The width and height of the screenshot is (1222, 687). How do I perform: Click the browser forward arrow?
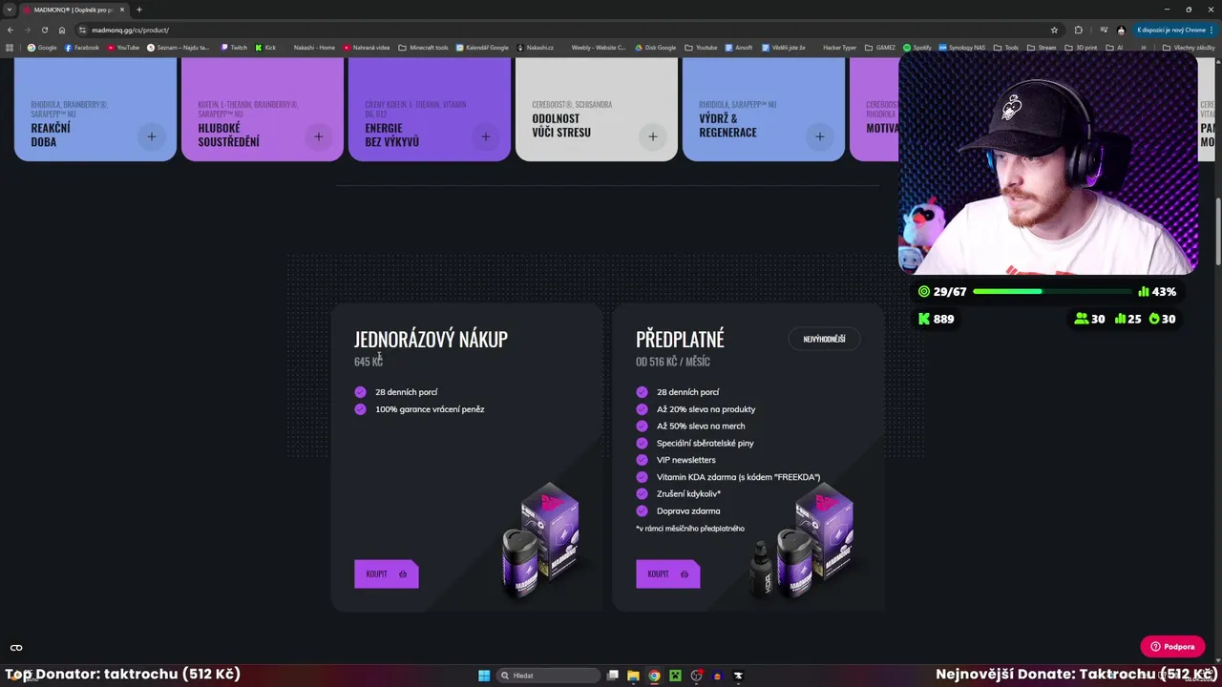pyautogui.click(x=28, y=30)
